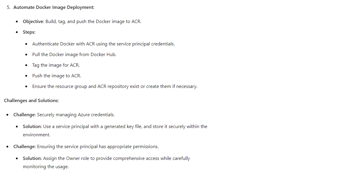Click 'Securely managing Azure credentials' challenge text
The width and height of the screenshot is (342, 172).
(x=76, y=115)
